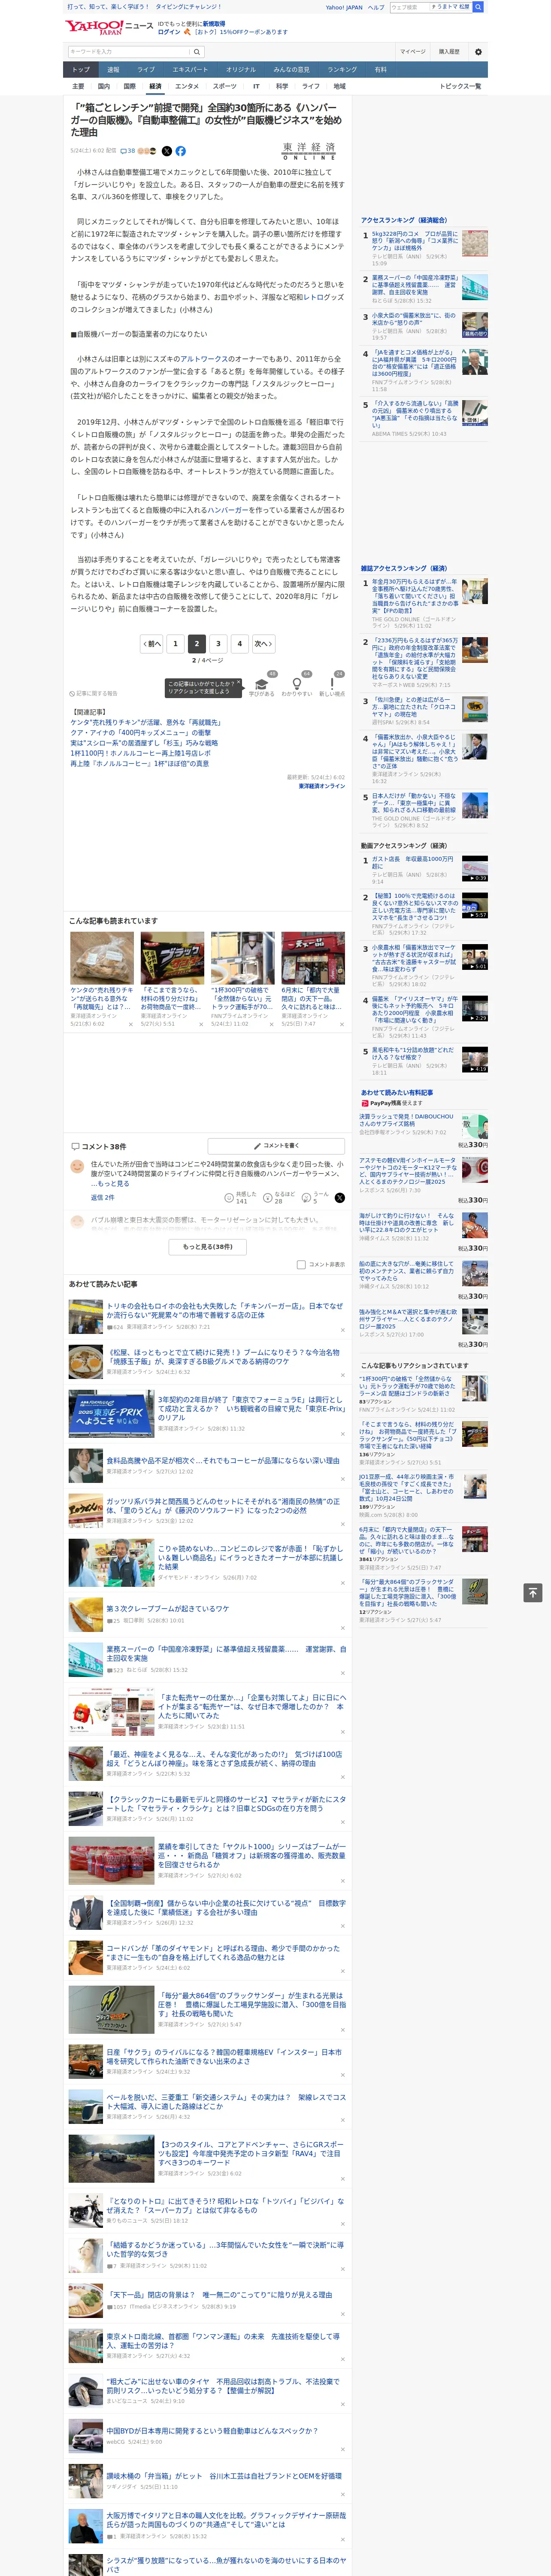The height and width of the screenshot is (2576, 551).
Task: Toggle the コメント非表示 checkbox
Action: click(x=301, y=1264)
